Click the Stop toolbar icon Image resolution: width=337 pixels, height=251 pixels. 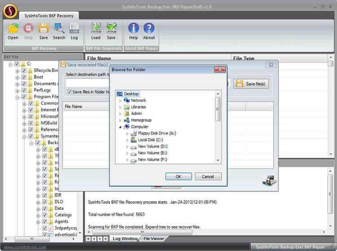point(28,28)
